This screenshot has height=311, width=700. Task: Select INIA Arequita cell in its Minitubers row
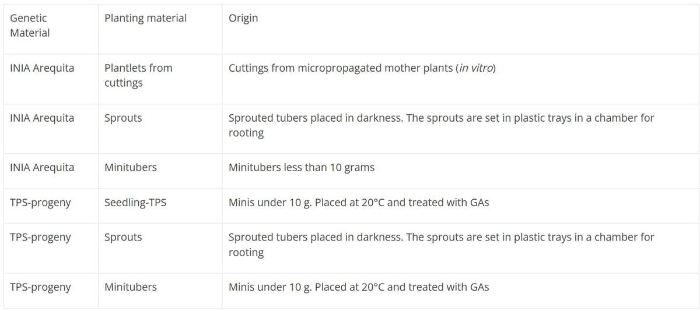(x=42, y=168)
